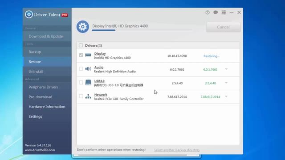Expand Network version 7.88.617.2014 dropdown arrow
The height and width of the screenshot is (160, 285).
(226, 96)
